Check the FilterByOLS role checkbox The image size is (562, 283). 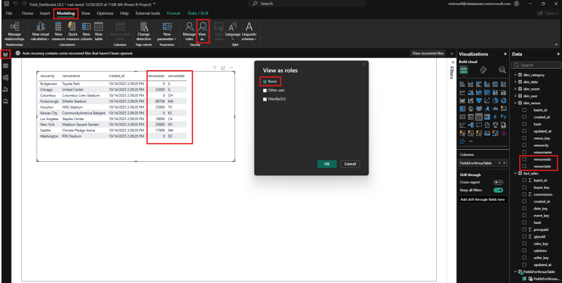tap(265, 99)
